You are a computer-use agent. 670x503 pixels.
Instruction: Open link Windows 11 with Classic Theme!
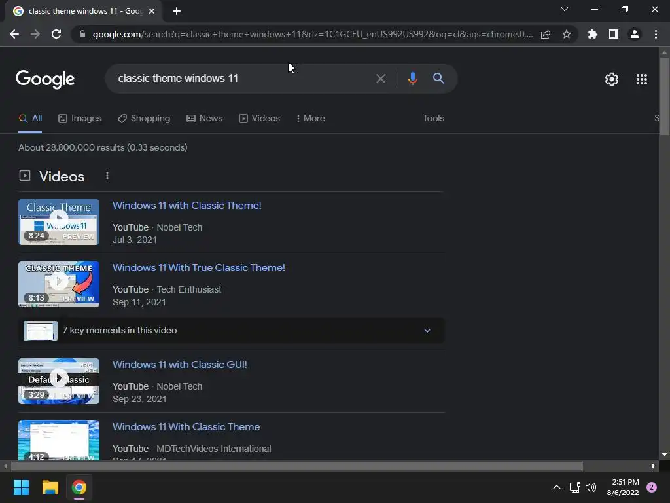click(x=186, y=206)
